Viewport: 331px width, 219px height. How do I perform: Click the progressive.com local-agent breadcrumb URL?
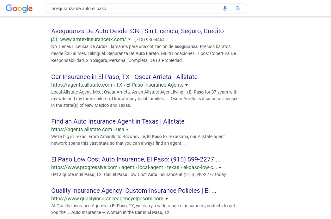click(x=134, y=167)
